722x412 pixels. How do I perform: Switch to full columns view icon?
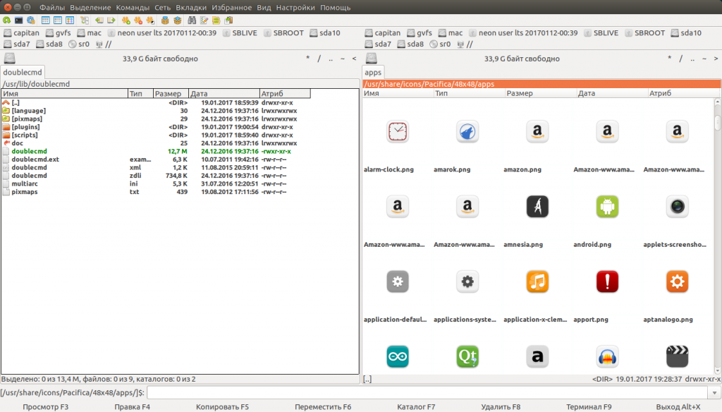click(x=58, y=20)
